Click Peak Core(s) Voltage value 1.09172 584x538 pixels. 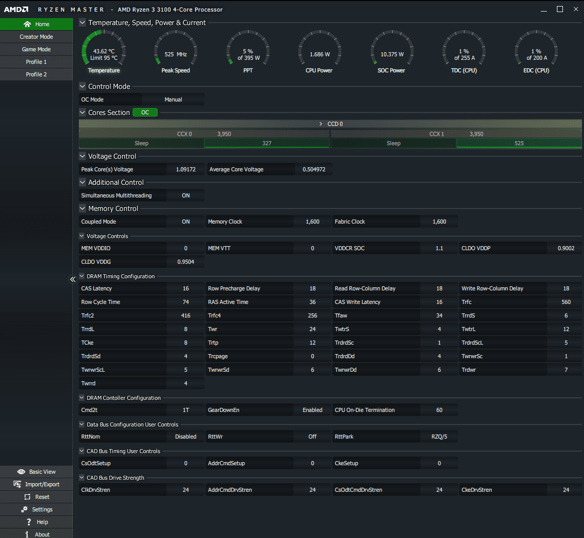click(x=185, y=169)
